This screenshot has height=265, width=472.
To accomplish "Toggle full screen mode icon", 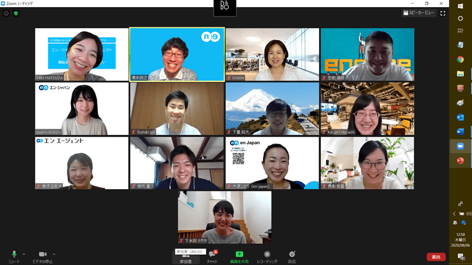I will point(442,13).
